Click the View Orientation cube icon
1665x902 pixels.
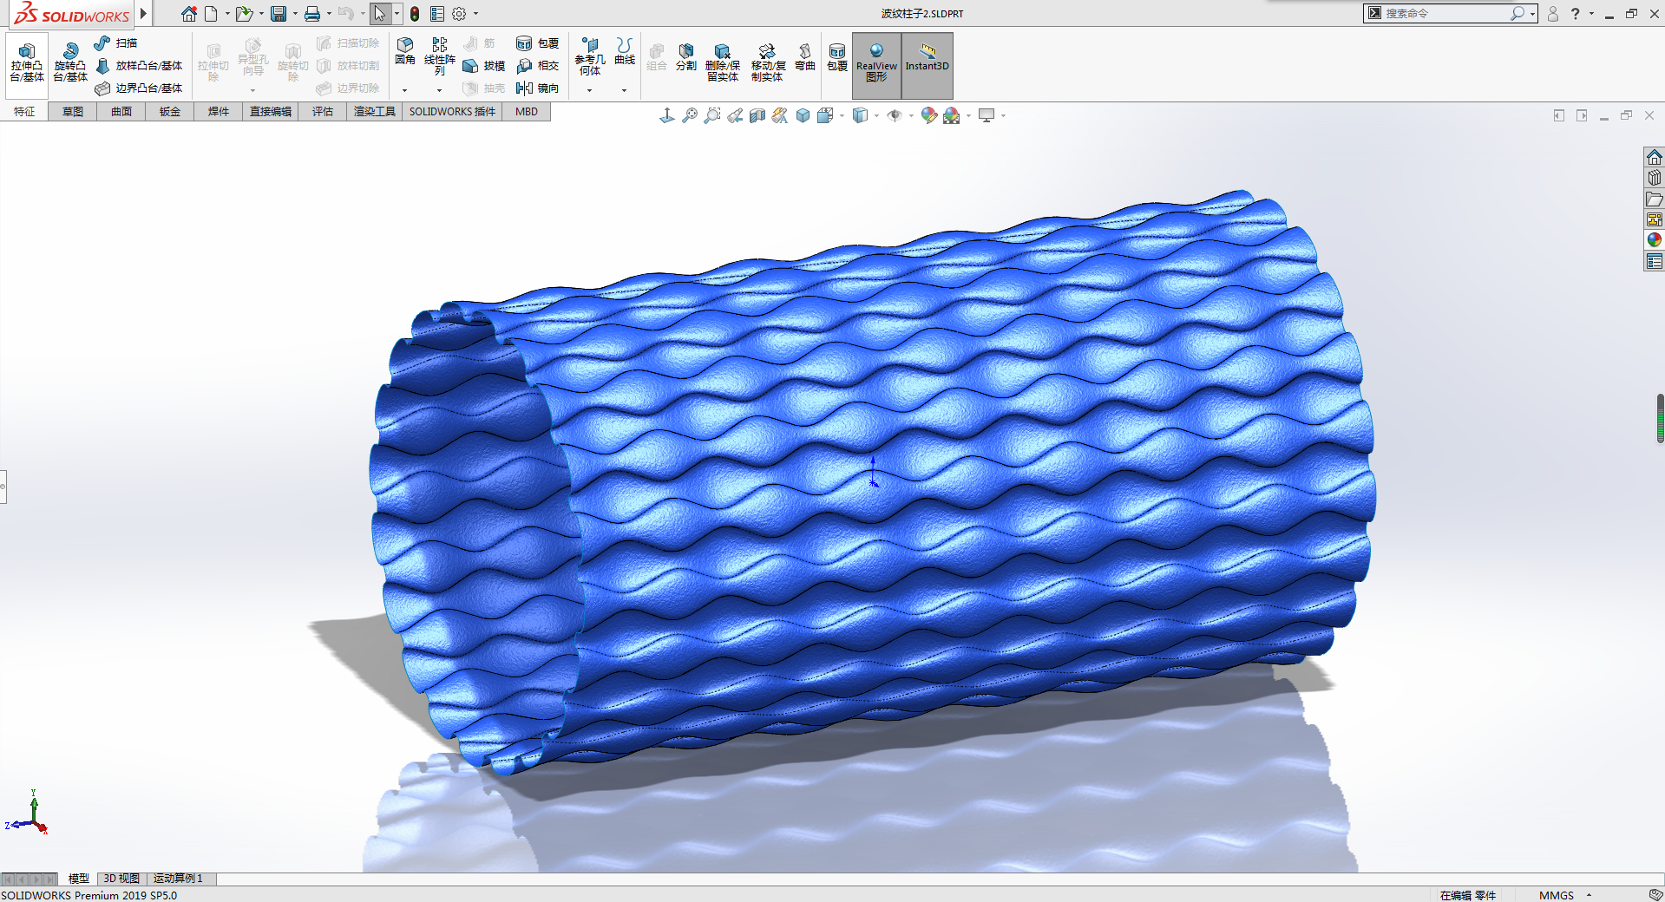point(825,115)
